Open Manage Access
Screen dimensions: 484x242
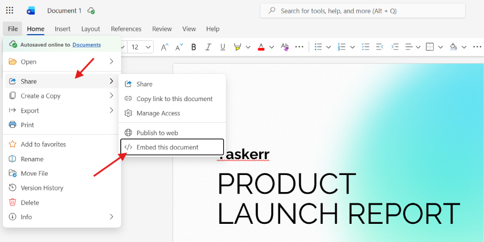(x=172, y=113)
